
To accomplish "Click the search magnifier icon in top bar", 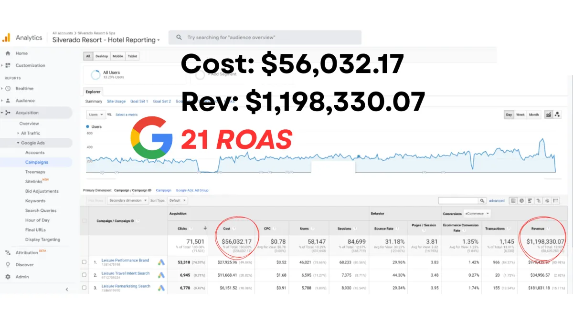I will [179, 37].
